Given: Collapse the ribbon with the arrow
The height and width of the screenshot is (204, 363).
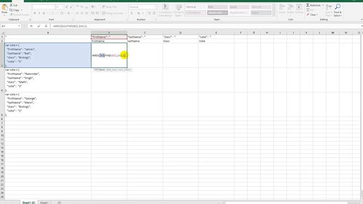Looking at the screenshot, I should click(361, 20).
